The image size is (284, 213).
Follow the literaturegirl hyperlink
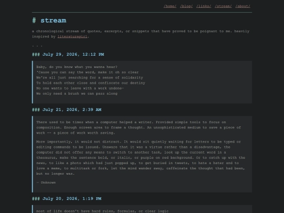tap(73, 37)
